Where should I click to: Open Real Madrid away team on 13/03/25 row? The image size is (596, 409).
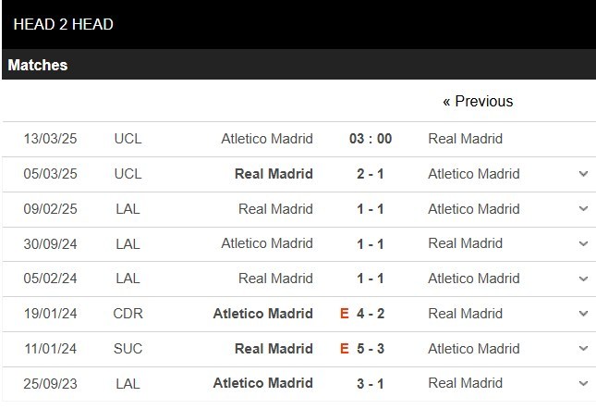point(465,139)
